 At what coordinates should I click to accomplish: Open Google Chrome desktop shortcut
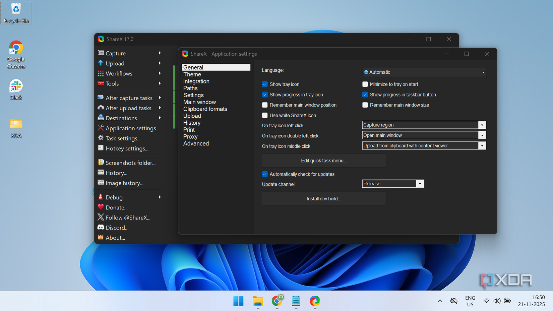coord(16,55)
